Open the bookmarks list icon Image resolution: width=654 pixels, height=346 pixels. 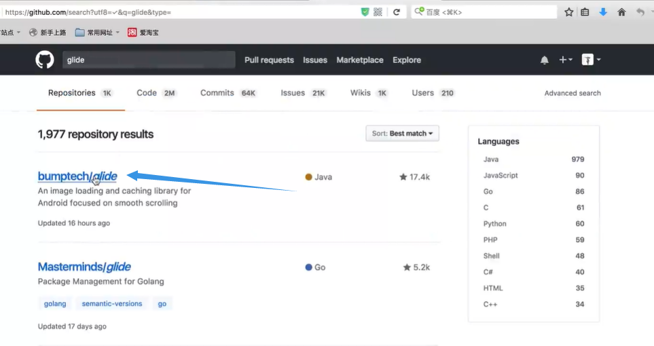585,12
